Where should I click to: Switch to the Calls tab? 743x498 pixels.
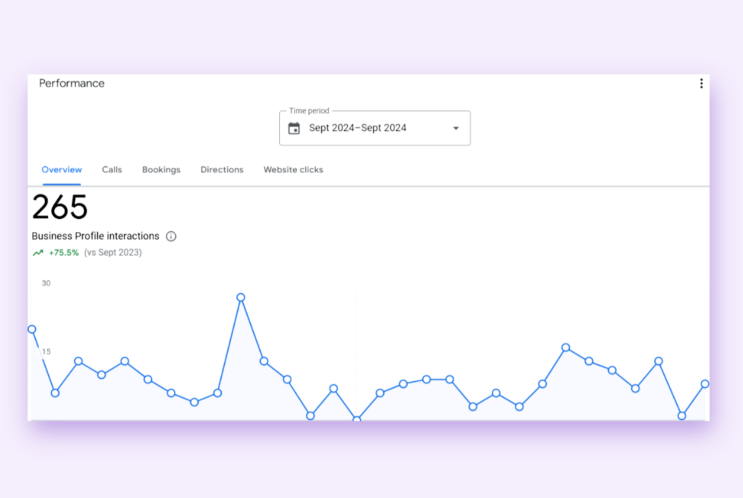(x=111, y=169)
